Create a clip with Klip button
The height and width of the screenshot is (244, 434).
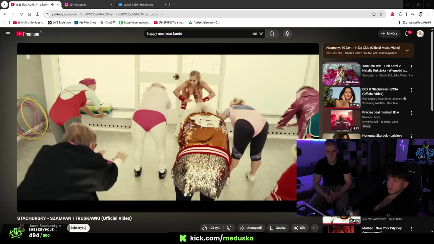click(x=299, y=228)
